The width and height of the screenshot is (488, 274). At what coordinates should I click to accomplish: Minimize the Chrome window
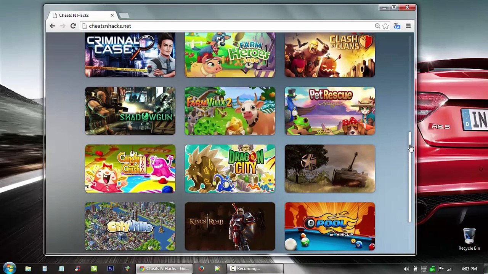[384, 7]
